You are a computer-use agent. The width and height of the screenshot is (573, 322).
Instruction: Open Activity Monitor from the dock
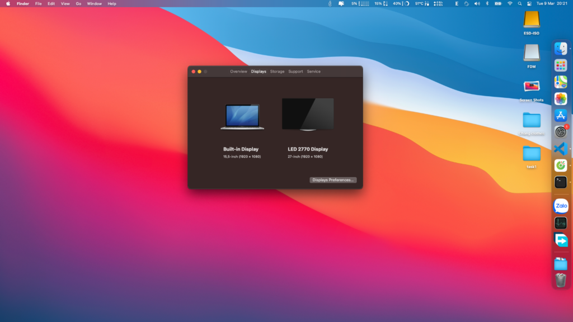click(x=561, y=223)
